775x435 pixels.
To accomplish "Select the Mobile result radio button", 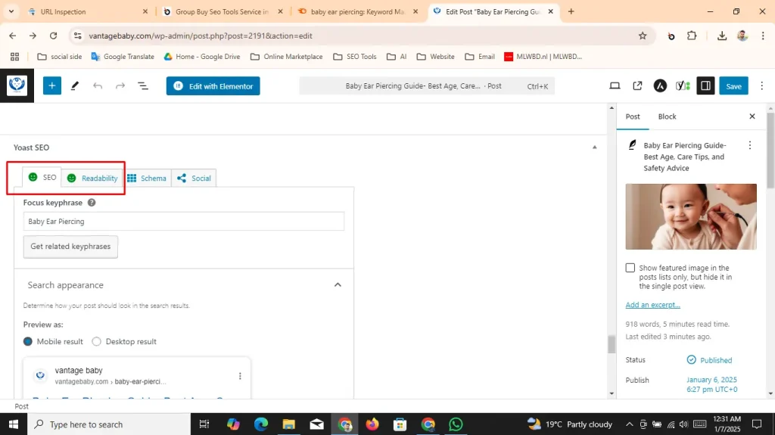I will [x=28, y=341].
